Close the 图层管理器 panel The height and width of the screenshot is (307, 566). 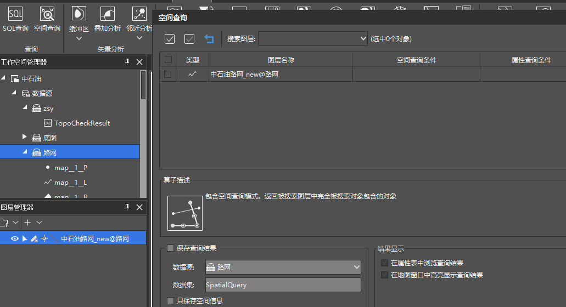click(139, 207)
